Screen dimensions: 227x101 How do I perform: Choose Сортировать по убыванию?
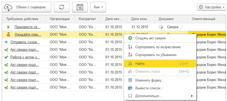[x=160, y=55]
